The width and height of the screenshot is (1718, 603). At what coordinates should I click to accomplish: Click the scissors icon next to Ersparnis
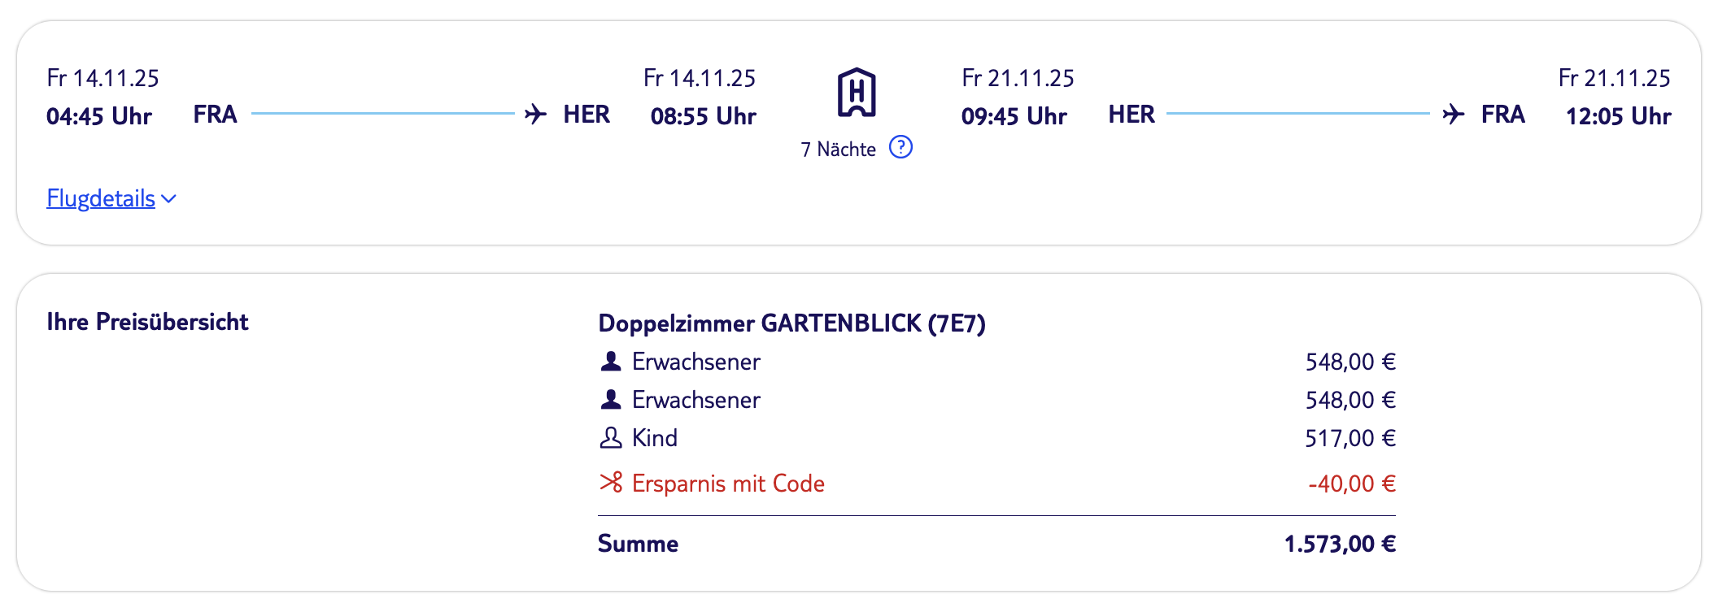tap(611, 483)
